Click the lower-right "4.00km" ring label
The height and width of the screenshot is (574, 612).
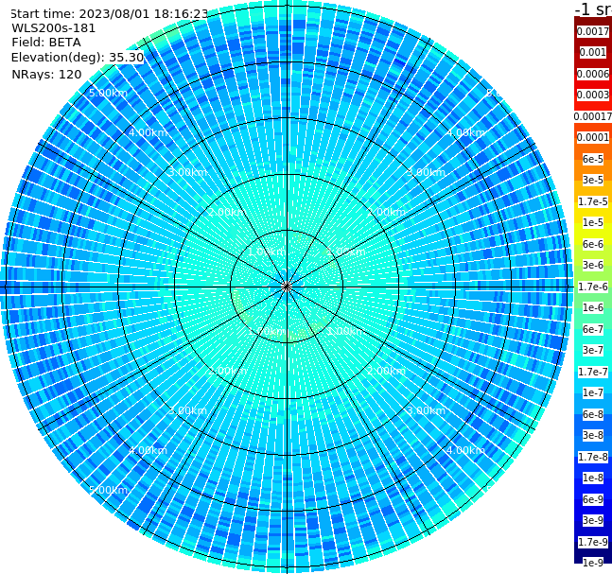point(465,450)
